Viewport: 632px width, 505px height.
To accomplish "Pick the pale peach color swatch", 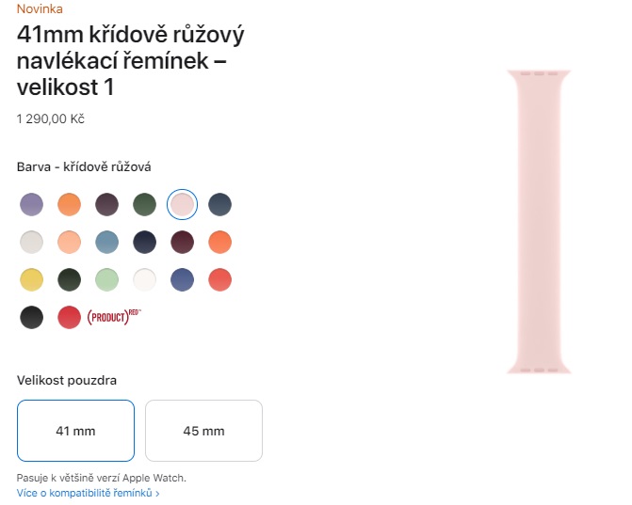I will 69,242.
